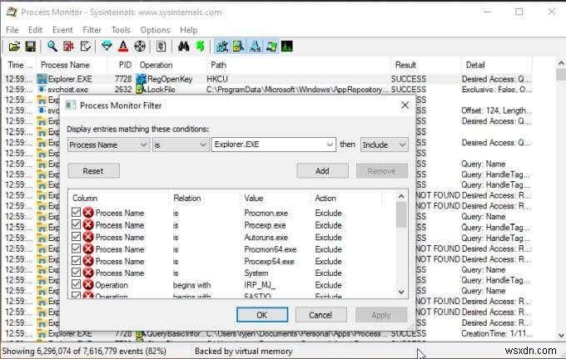The height and width of the screenshot is (359, 566).
Task: Click the LockFile file operation icon
Action: (x=141, y=89)
